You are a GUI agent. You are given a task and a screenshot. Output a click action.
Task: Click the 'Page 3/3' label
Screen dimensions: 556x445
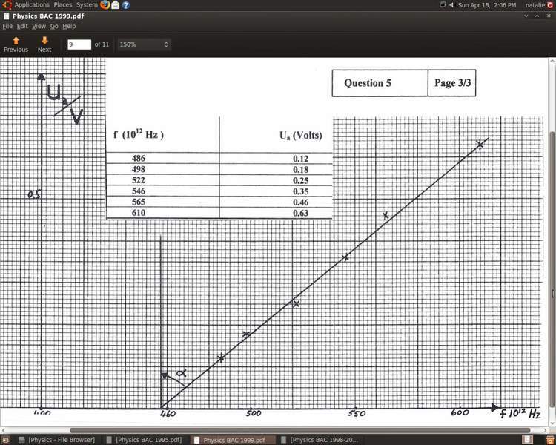452,82
